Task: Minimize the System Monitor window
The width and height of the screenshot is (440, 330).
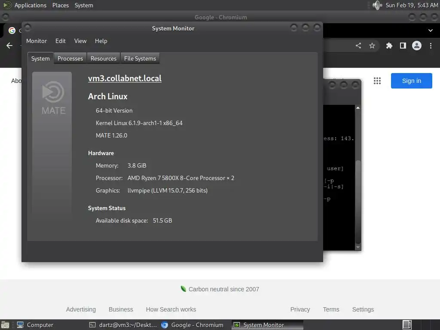Action: point(294,27)
